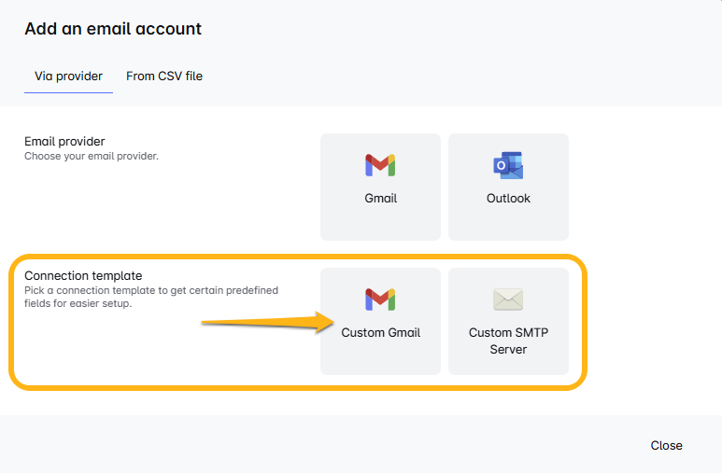Click the Connection template heading

(x=83, y=275)
